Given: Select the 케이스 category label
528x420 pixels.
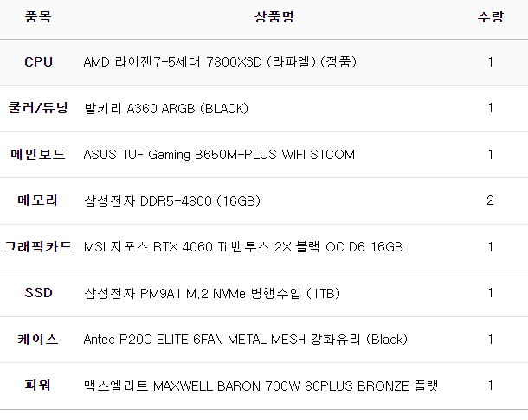Looking at the screenshot, I should coord(38,339).
